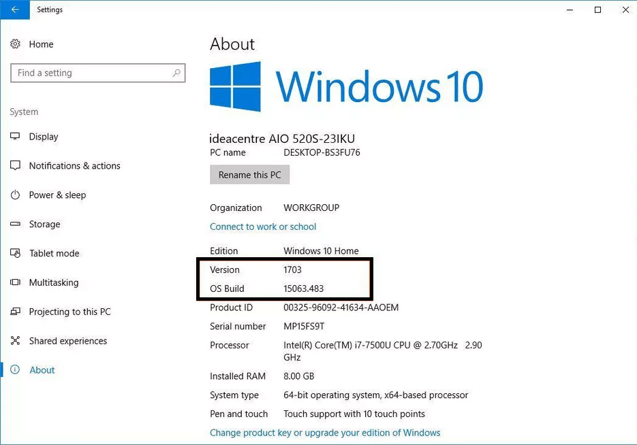637x445 pixels.
Task: Click the serial number MP15FS9T
Action: coord(304,327)
